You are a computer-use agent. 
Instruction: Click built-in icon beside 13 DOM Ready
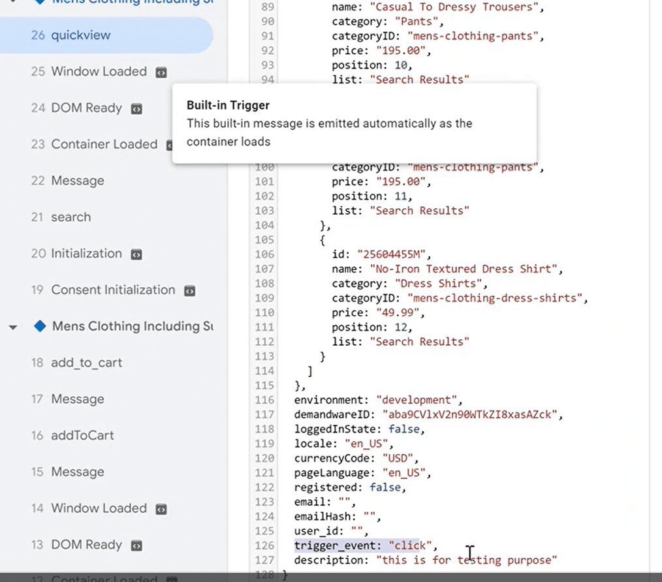click(136, 545)
